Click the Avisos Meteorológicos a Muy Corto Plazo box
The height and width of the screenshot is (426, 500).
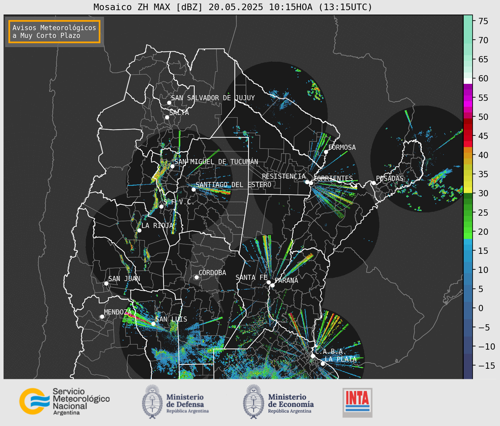click(54, 32)
